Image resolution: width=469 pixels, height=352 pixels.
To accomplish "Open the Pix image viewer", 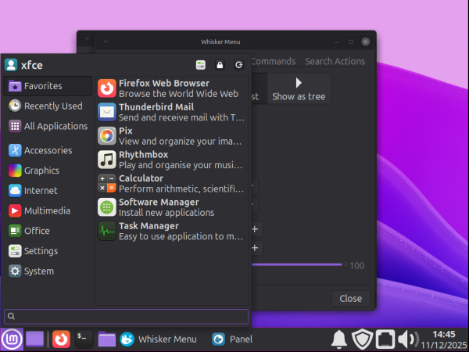I will (x=171, y=136).
